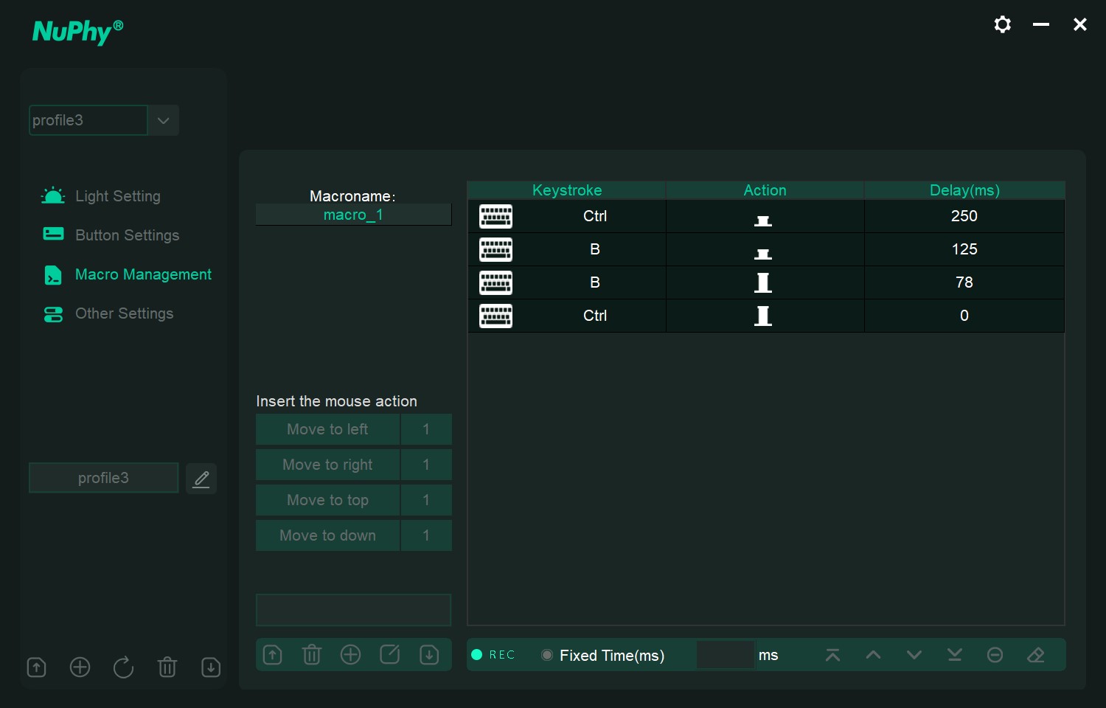Click the fixed time ms input box
1106x708 pixels.
tap(726, 655)
